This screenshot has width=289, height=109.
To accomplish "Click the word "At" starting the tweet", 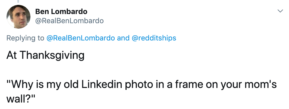I will [x=11, y=56].
